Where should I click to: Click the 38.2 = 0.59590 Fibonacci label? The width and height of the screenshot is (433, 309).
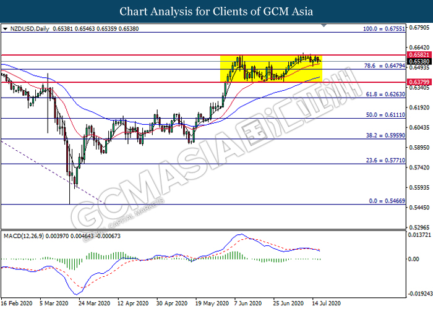pos(385,135)
